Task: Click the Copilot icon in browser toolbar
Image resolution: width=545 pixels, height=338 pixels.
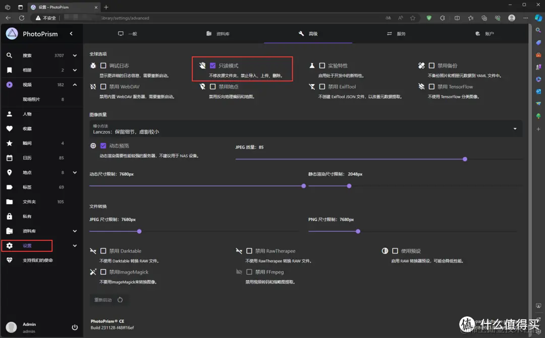Action: [538, 18]
